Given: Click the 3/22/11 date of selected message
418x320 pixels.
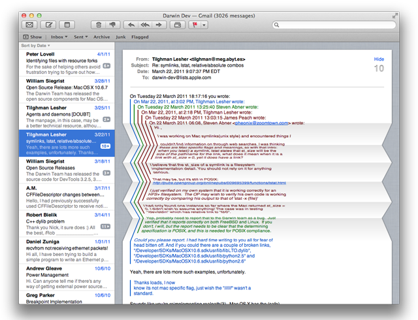Looking at the screenshot, I should click(103, 135).
